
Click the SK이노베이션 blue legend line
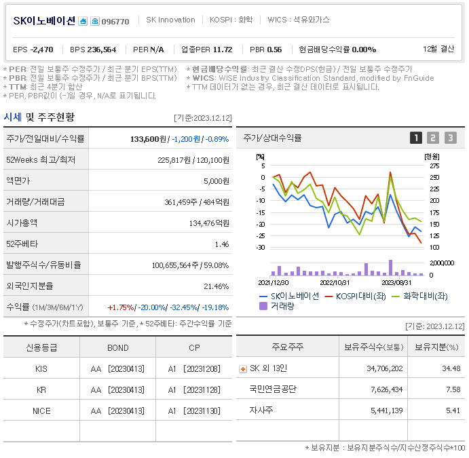(263, 297)
